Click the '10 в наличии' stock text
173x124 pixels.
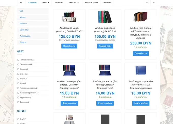click(x=69, y=97)
